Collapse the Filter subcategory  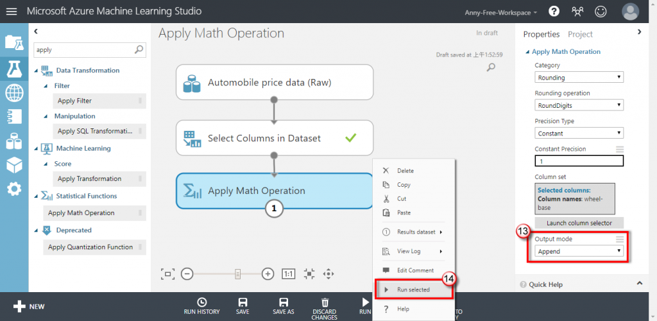46,86
